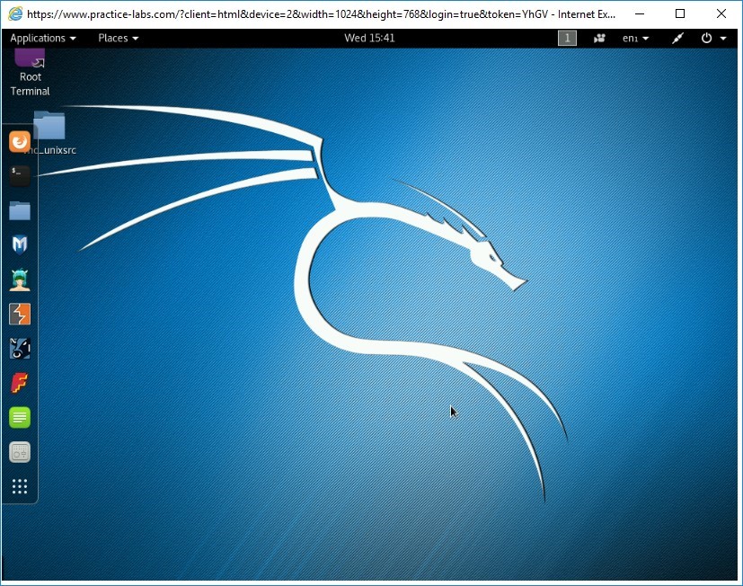Open the Leafpad text editor

pyautogui.click(x=19, y=417)
